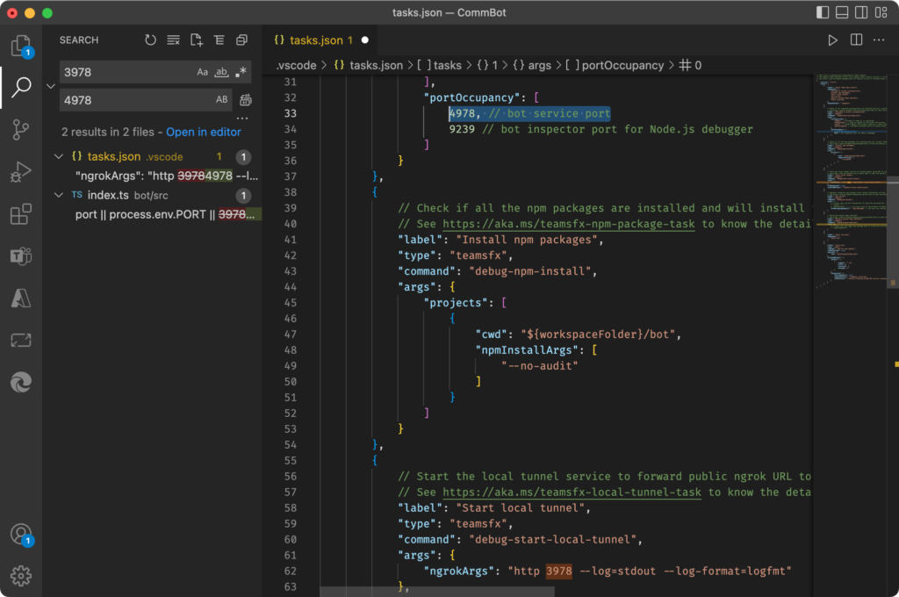Screen dimensions: 899x597
Task: Open the Teams Toolkit extension panel
Action: (x=21, y=255)
